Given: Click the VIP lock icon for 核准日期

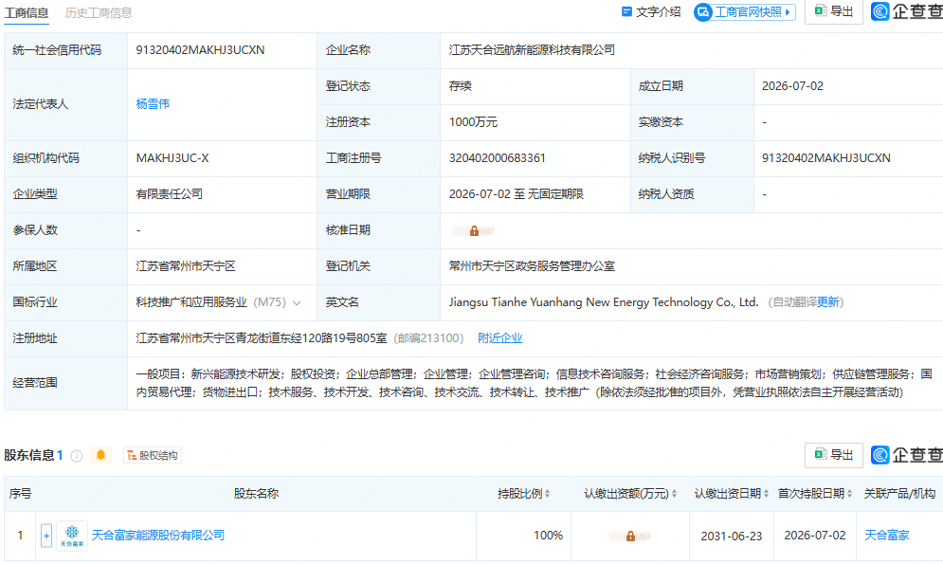Looking at the screenshot, I should pyautogui.click(x=474, y=231).
